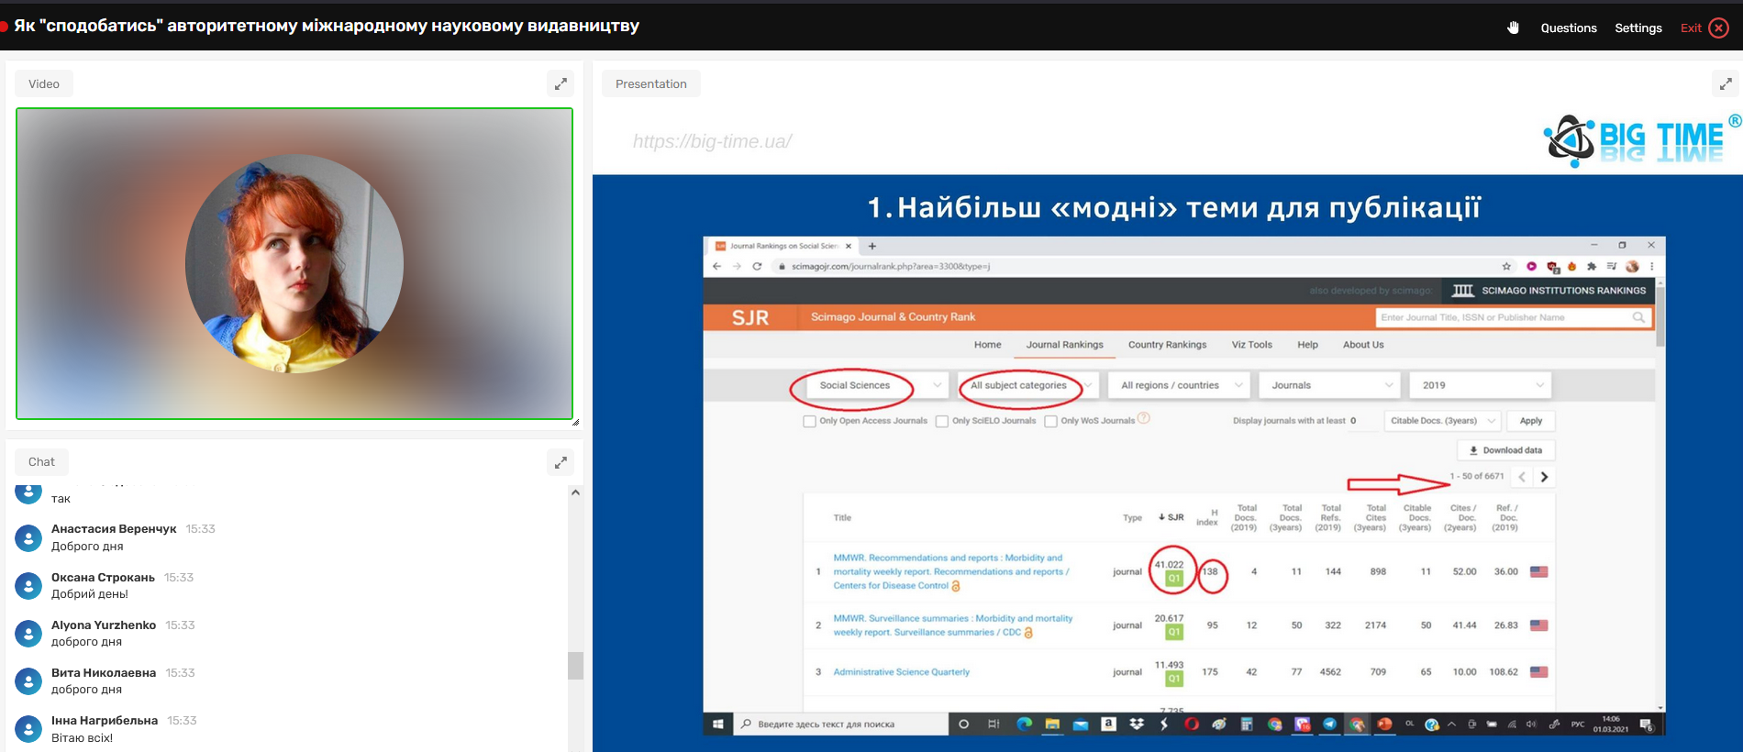Click the browser reload icon in the slide
Viewport: 1743px width, 752px height.
pyautogui.click(x=757, y=267)
